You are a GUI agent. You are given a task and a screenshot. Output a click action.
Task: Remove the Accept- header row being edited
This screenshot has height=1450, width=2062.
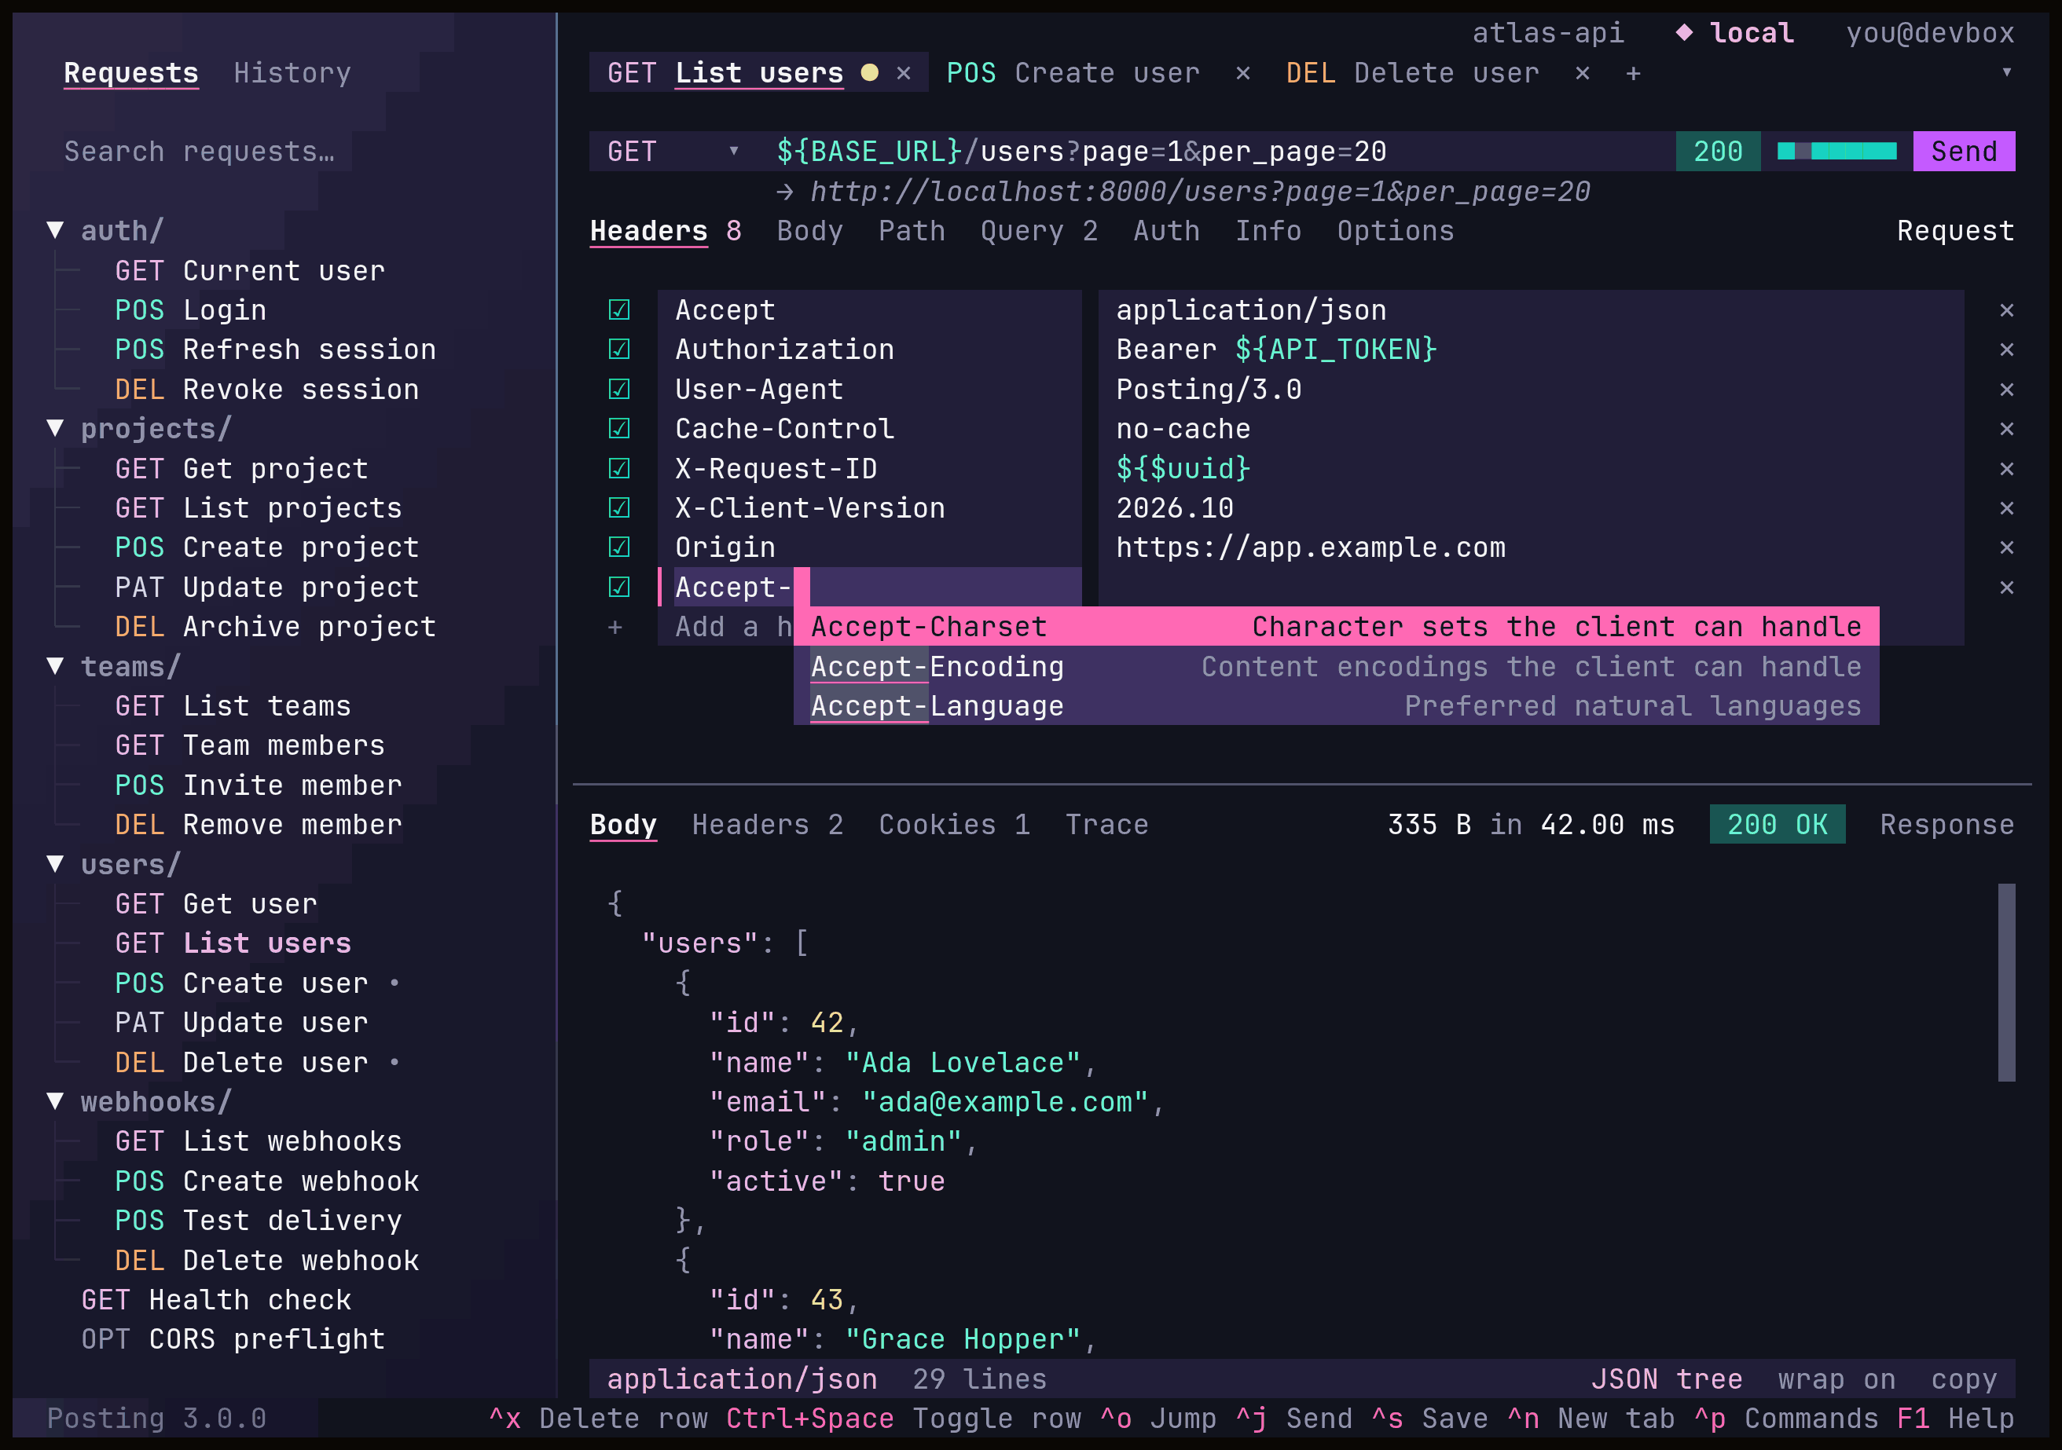point(2006,588)
